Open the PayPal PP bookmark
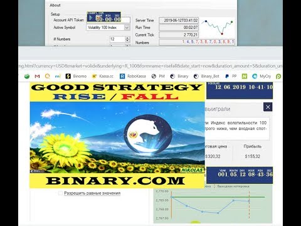The width and height of the screenshot is (301, 226). pyautogui.click(x=231, y=77)
